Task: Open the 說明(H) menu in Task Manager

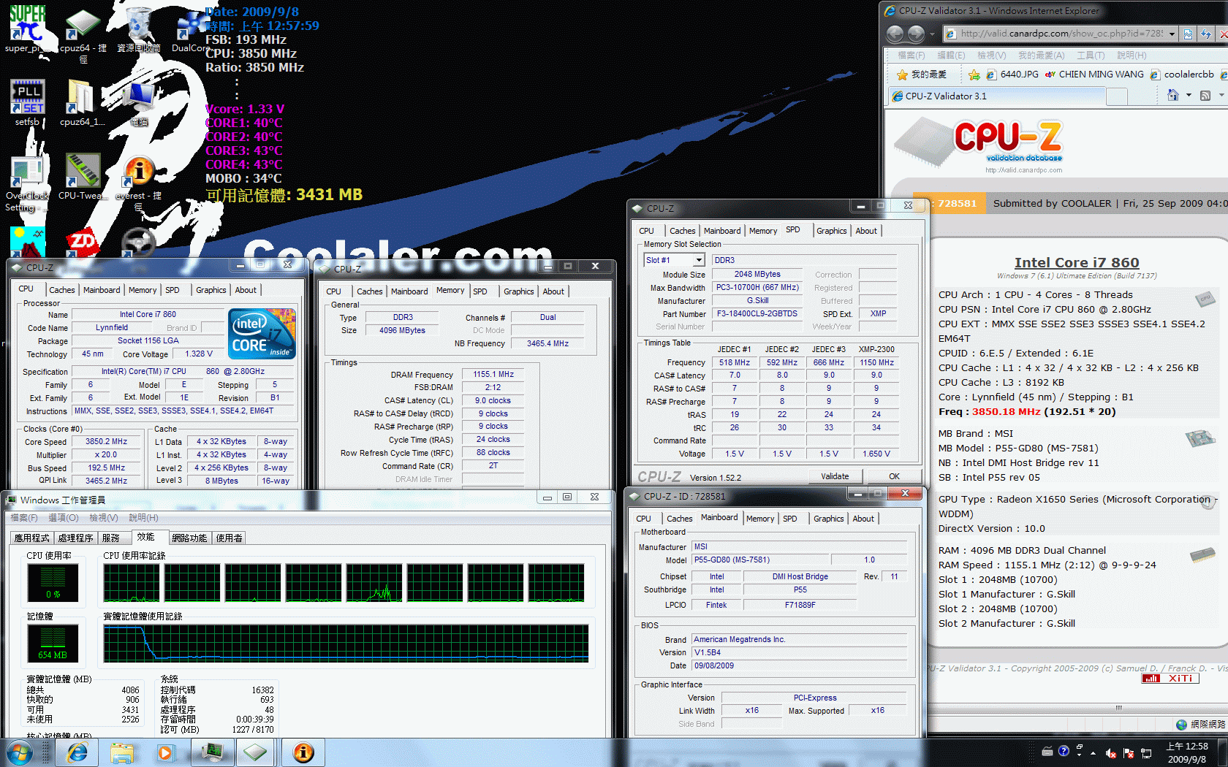Action: coord(143,518)
